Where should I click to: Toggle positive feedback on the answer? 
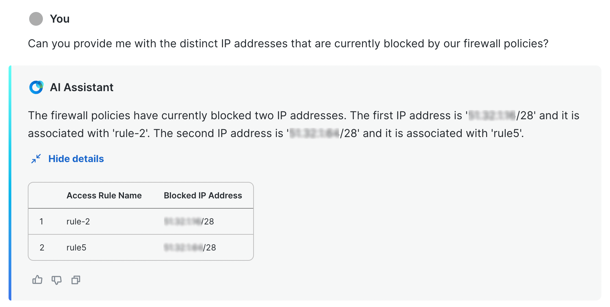pos(37,280)
